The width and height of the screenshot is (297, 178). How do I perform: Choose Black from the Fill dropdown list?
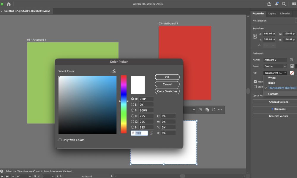(x=271, y=83)
